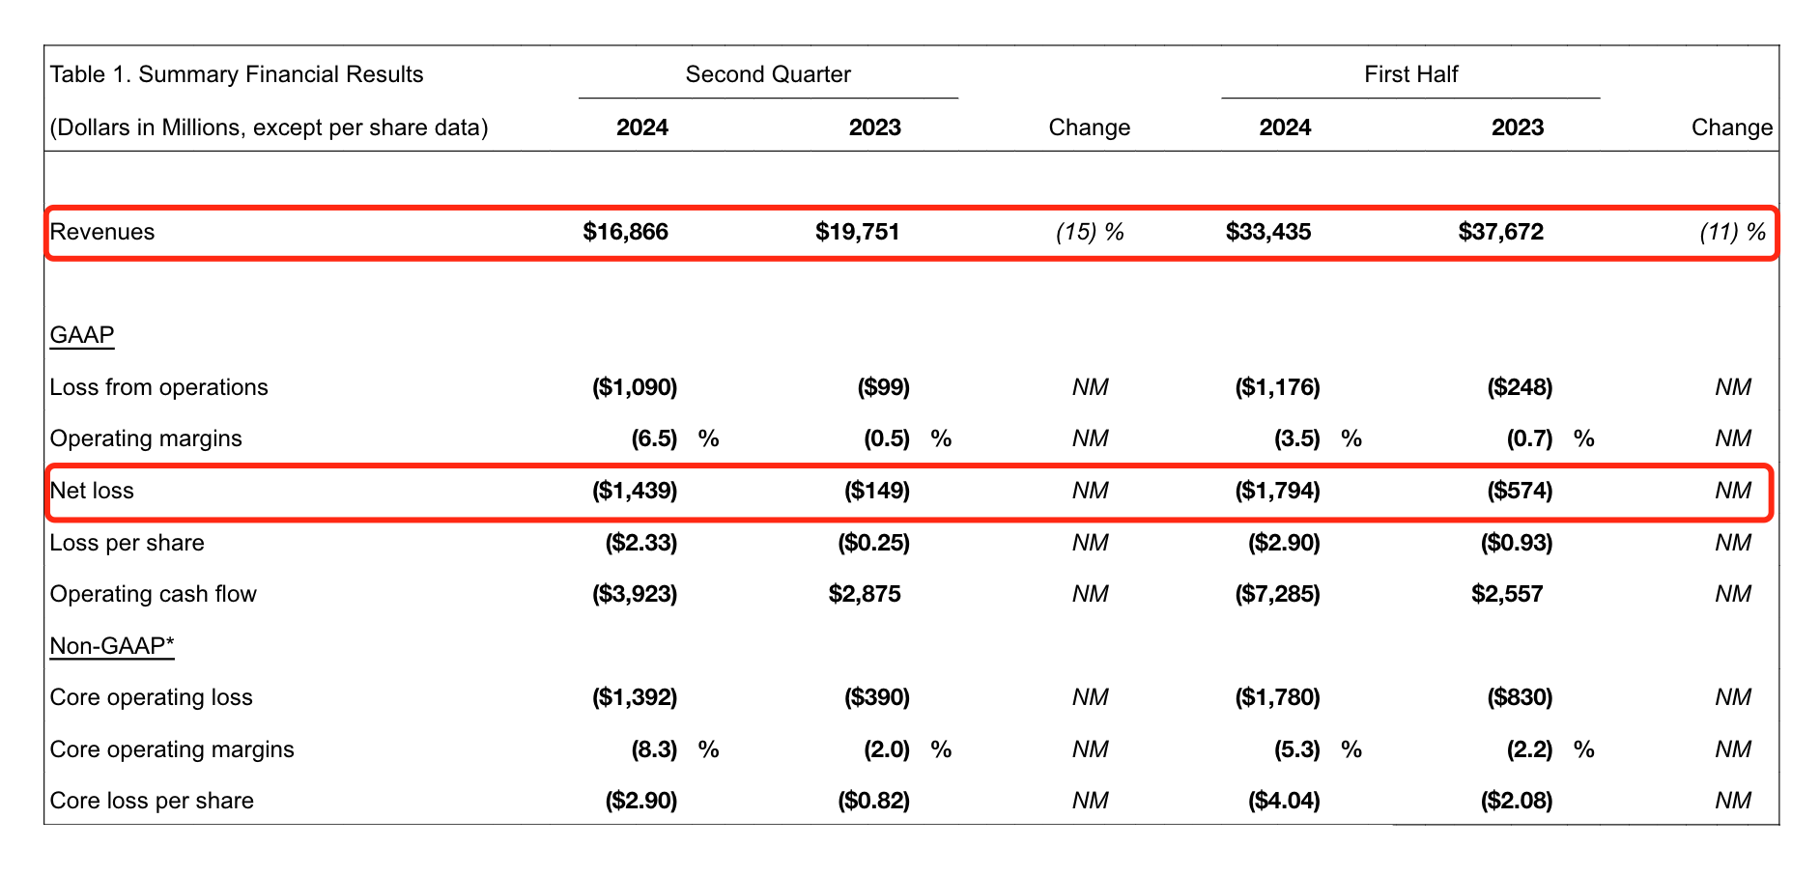Click the ($1,794) first half net loss value
Viewport: 1820px width, 875px height.
[1277, 491]
